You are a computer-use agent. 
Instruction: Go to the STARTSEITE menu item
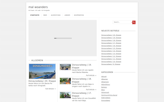click(x=35, y=15)
